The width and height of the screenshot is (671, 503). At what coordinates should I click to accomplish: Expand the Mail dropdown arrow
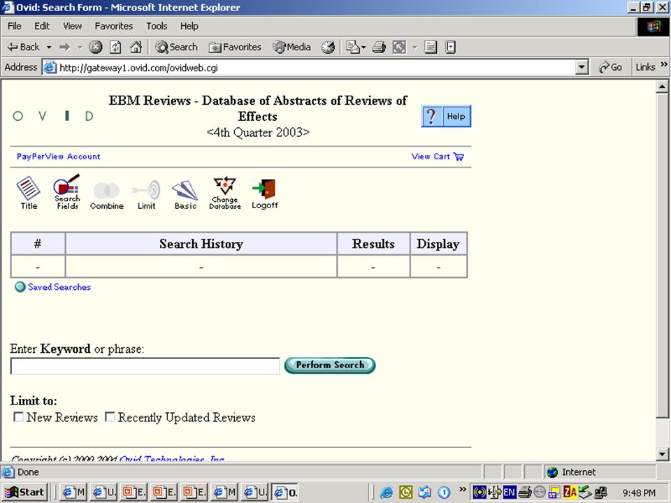[x=363, y=47]
